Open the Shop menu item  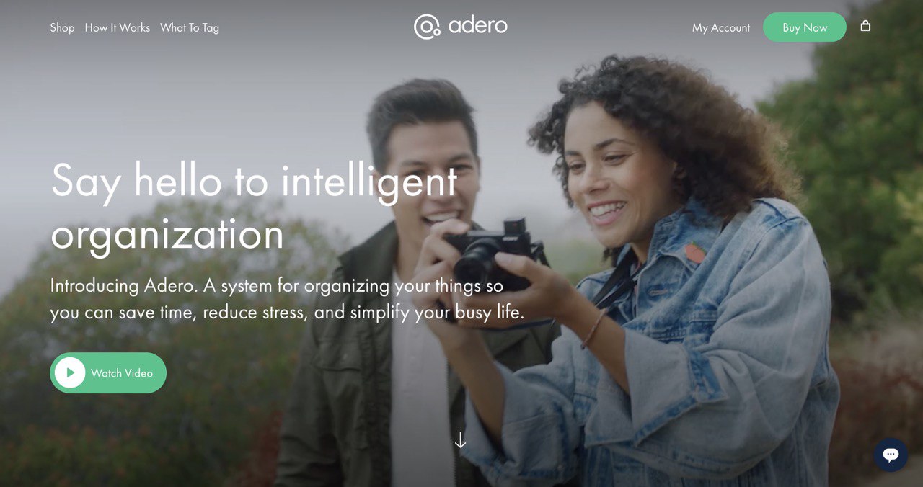coord(62,27)
